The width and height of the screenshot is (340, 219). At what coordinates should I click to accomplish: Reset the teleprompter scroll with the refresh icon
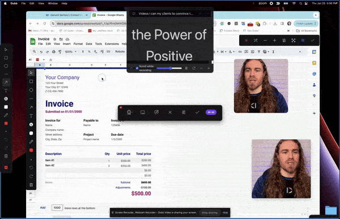point(194,68)
